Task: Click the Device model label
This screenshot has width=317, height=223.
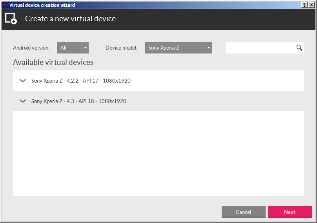Action: tap(122, 48)
